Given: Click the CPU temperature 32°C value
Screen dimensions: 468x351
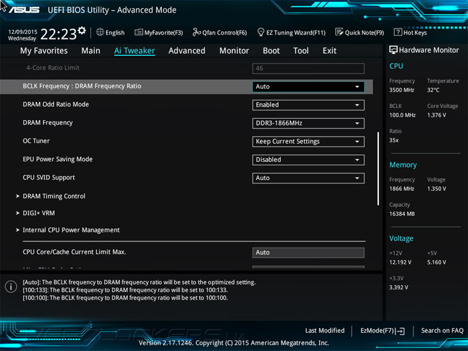Looking at the screenshot, I should click(433, 90).
